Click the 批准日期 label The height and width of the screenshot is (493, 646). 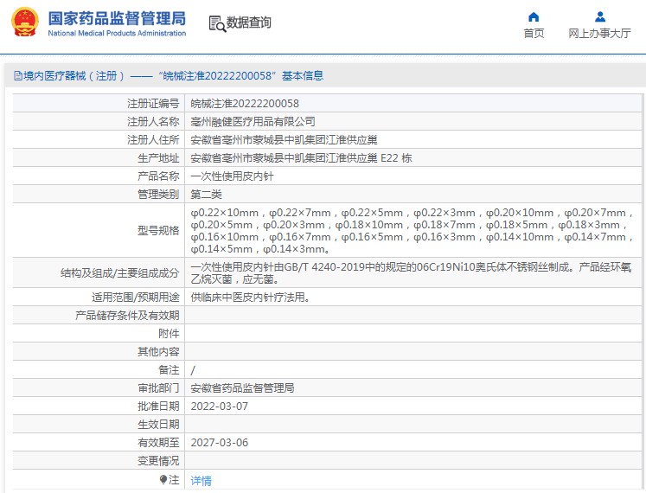point(158,406)
